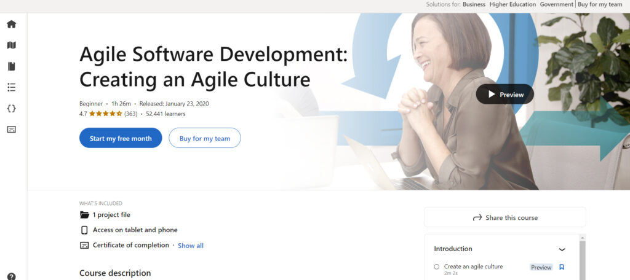Click the course contents panel scrollbar
Image resolution: width=630 pixels, height=280 pixels.
coord(582,258)
